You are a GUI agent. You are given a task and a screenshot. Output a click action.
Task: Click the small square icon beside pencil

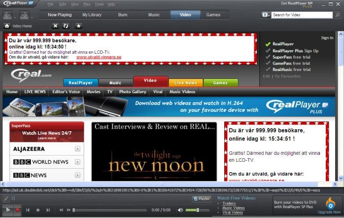13,198
